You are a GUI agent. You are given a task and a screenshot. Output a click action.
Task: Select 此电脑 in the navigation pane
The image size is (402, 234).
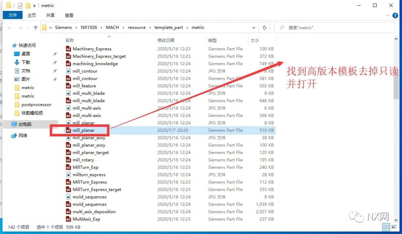pos(25,124)
